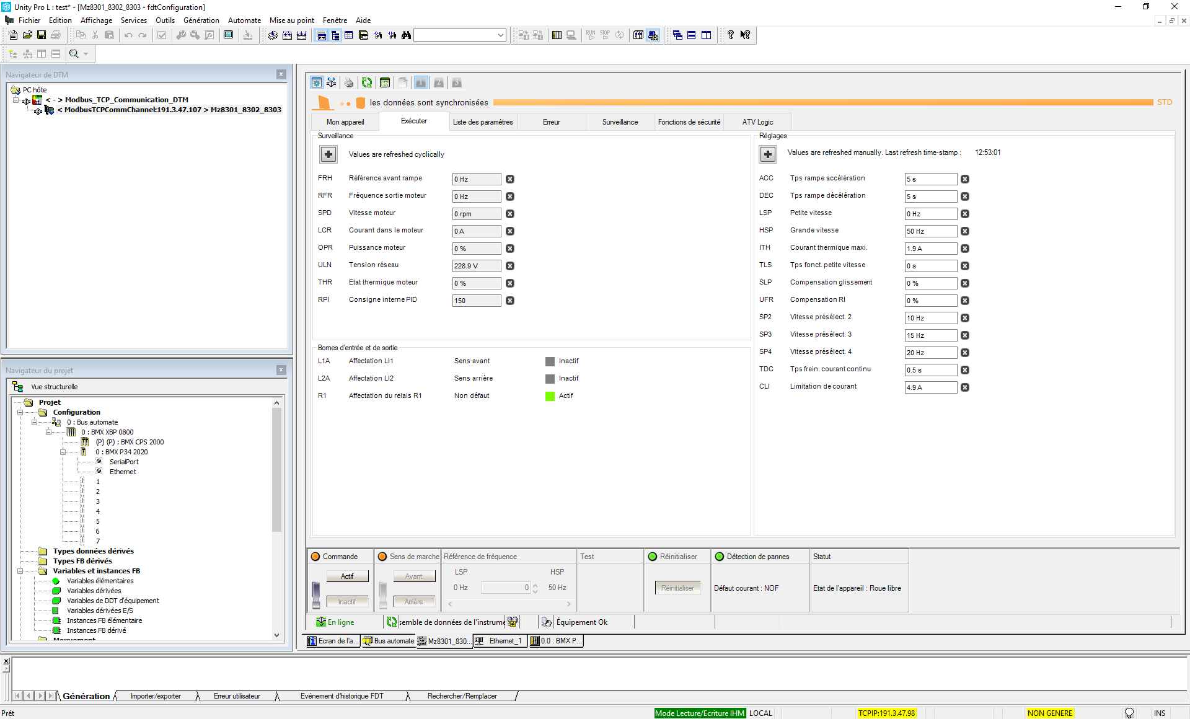Click the binoculars search icon in toolbar
The image size is (1190, 719).
pyautogui.click(x=407, y=35)
